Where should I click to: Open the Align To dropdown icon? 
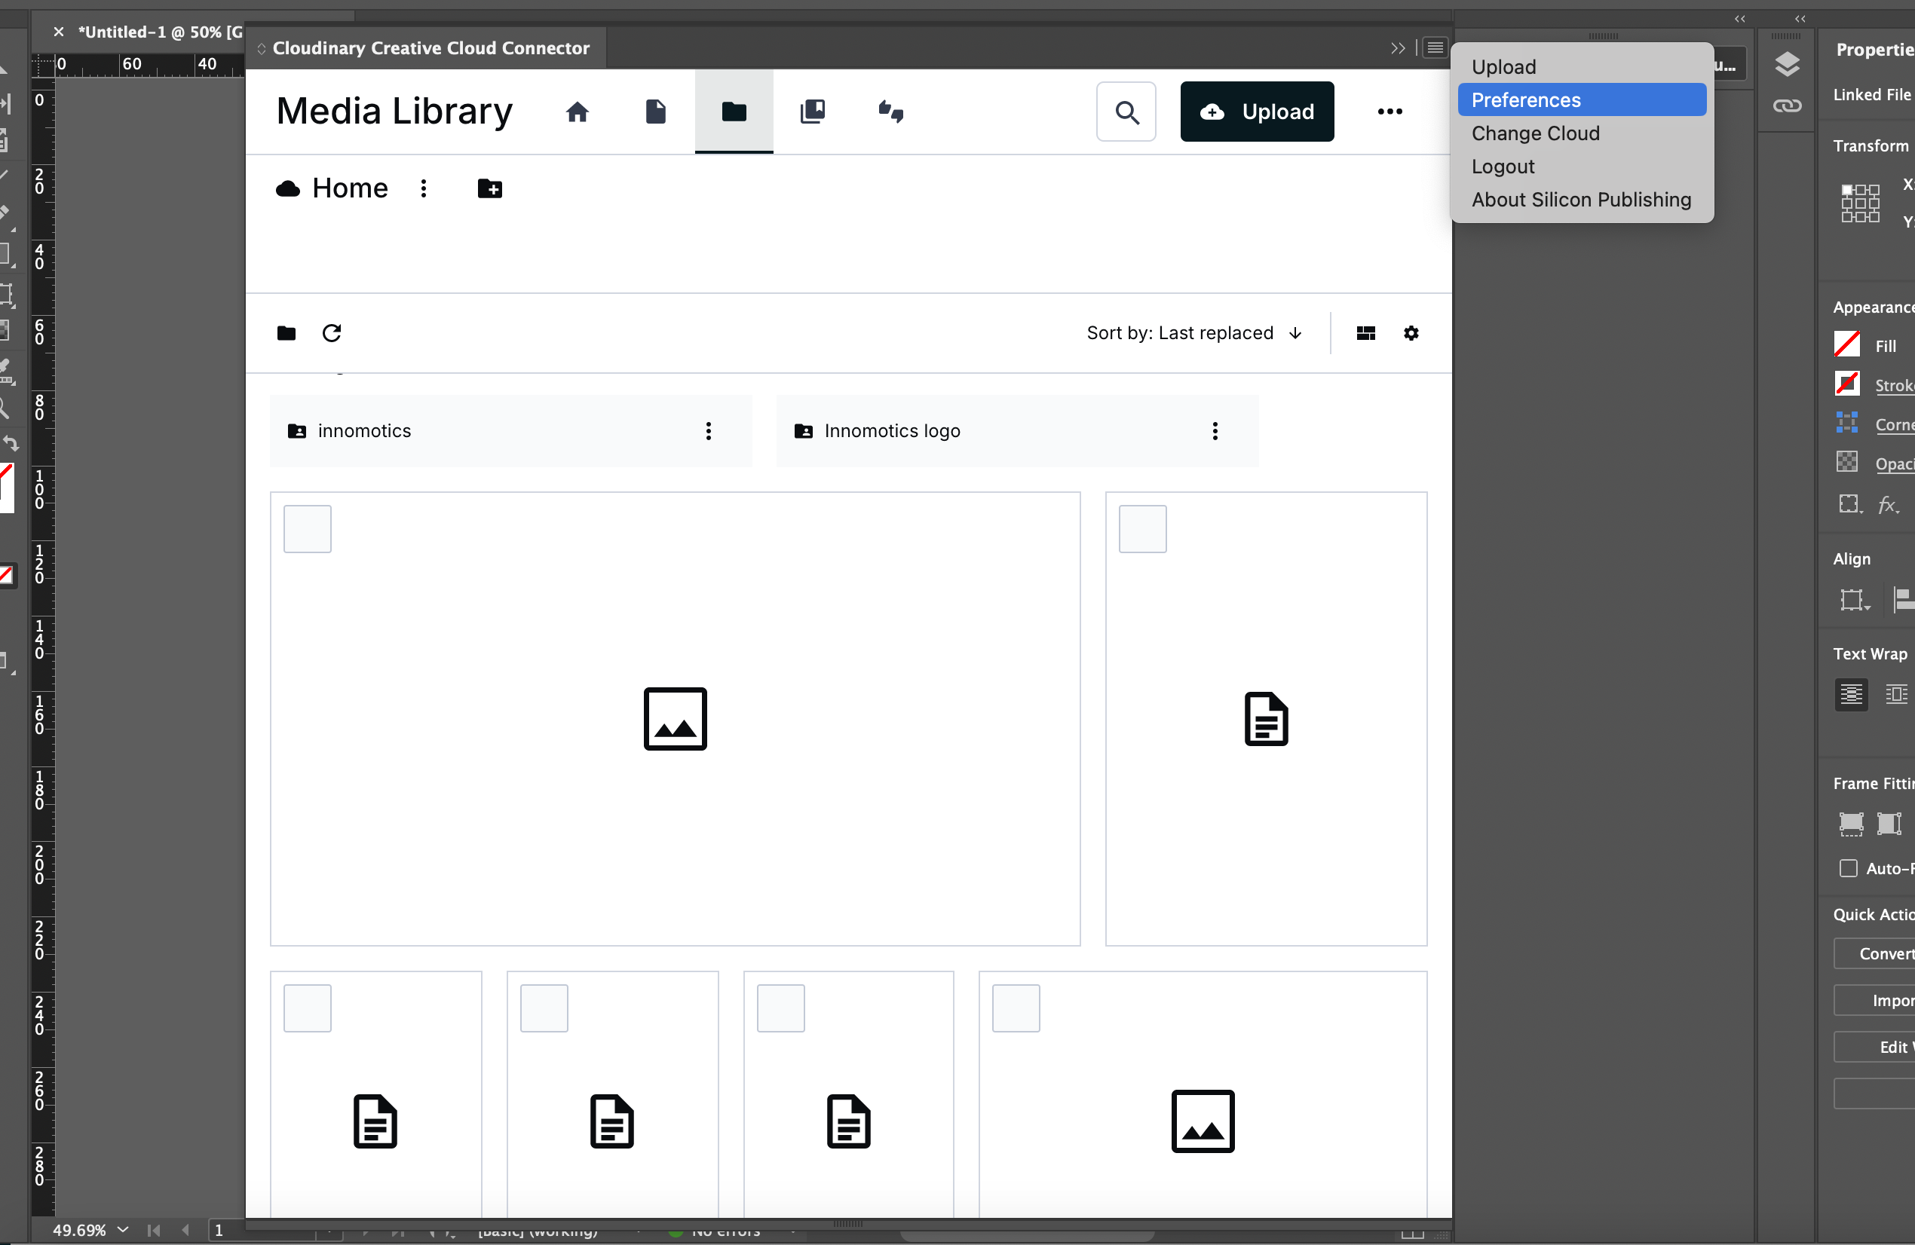click(1855, 599)
